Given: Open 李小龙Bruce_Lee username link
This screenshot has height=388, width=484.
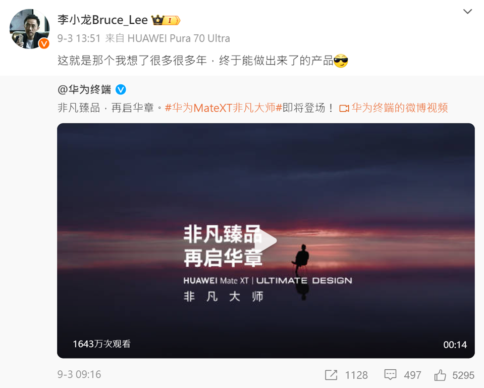Looking at the screenshot, I should tap(102, 20).
